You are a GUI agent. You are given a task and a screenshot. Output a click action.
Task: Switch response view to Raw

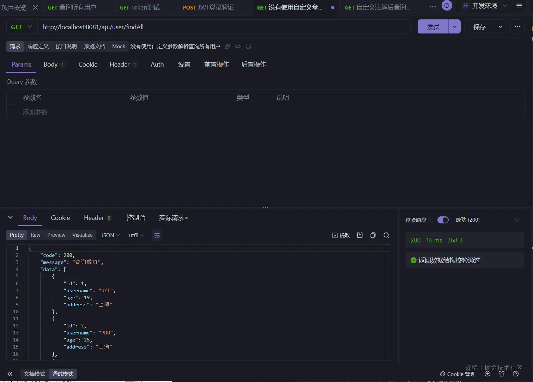[x=35, y=235]
